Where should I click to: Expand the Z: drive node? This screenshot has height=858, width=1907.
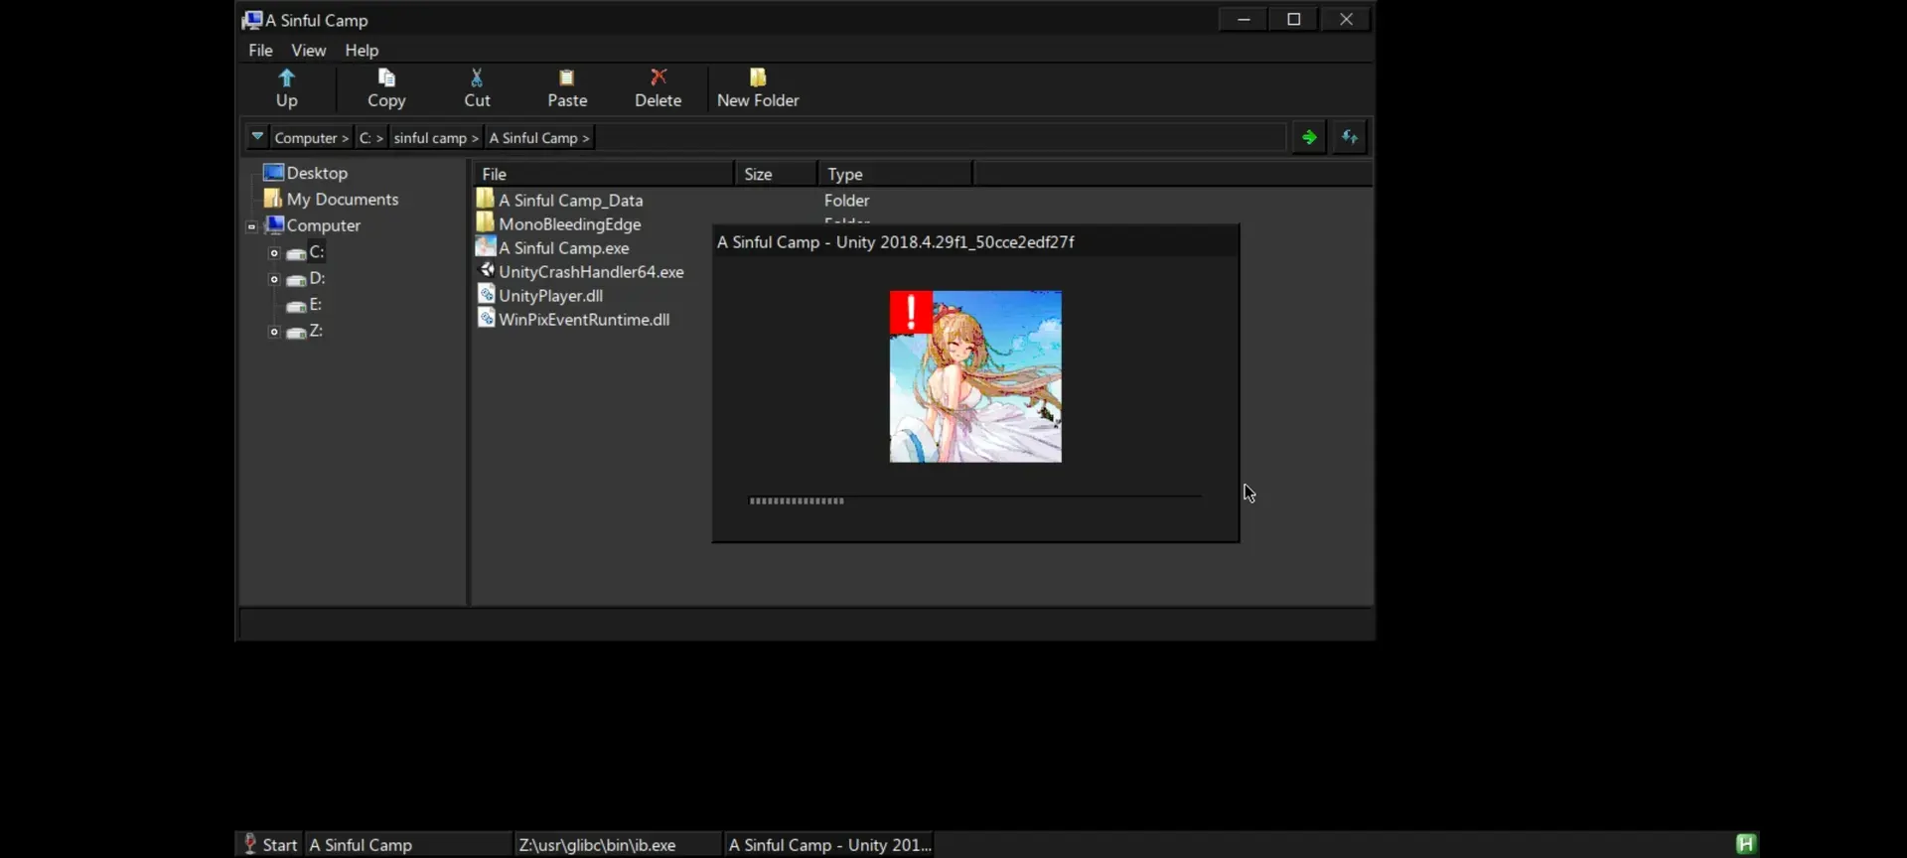[x=274, y=332]
